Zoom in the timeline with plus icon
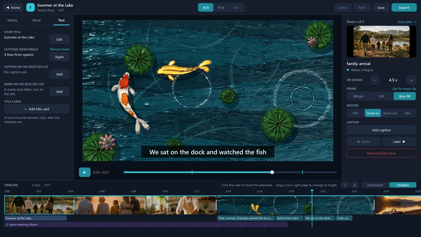The image size is (421, 237). pos(354,185)
